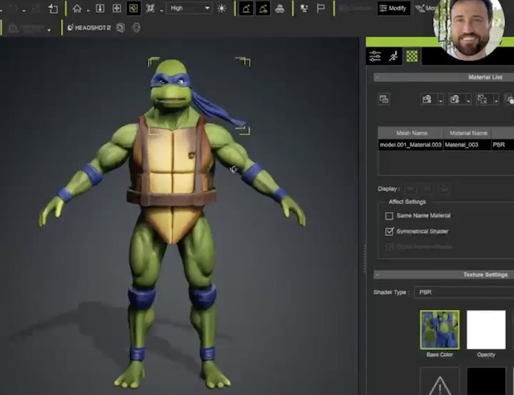Click the import/export arrow-box toolbar icon
Image resolution: width=514 pixels, height=395 pixels.
coord(53,8)
